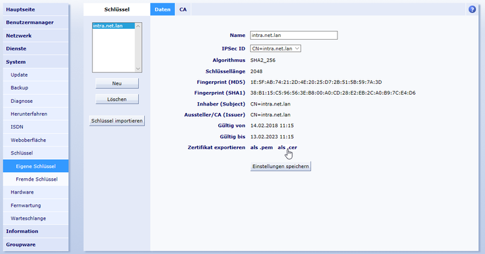Click Schlüssel importieren button
The image size is (485, 254).
point(117,121)
